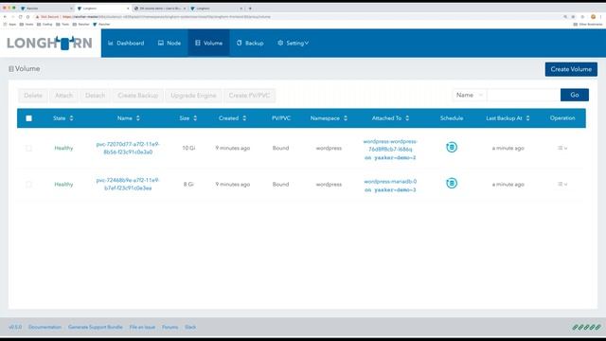This screenshot has height=341, width=606.
Task: Click the browser address bar
Action: click(297, 17)
